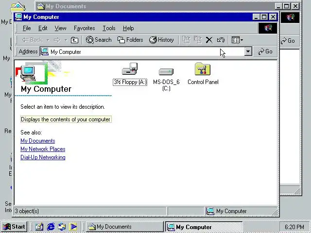Image resolution: width=311 pixels, height=233 pixels.
Task: Open the Tools menu
Action: click(109, 28)
